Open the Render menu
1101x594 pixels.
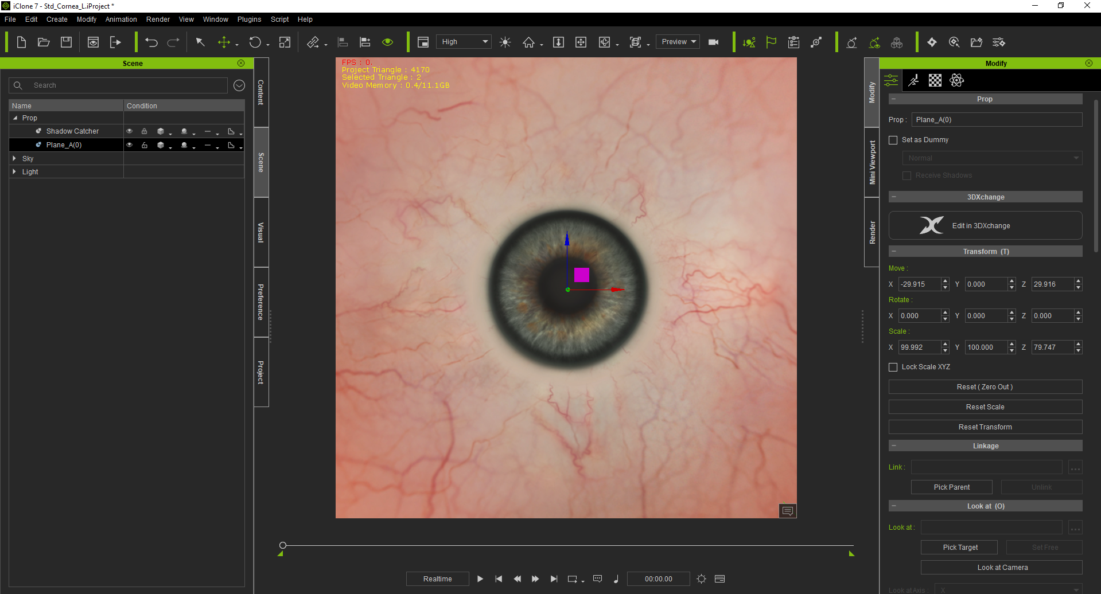click(x=158, y=19)
